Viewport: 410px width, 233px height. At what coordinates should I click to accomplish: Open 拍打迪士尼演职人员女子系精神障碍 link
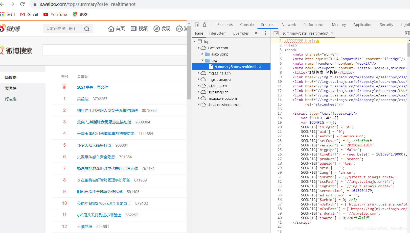(107, 110)
